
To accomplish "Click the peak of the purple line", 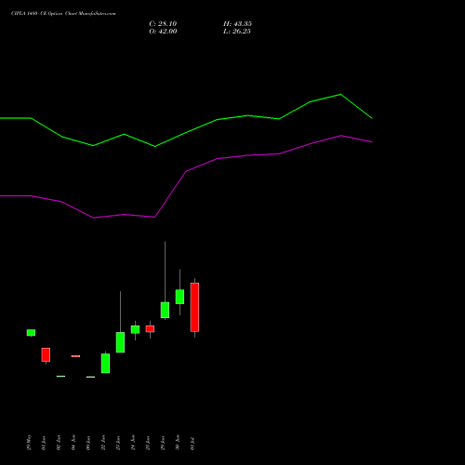I will point(341,136).
